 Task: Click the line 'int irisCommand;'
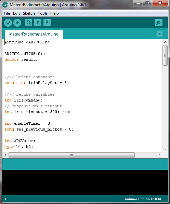tap(24, 100)
